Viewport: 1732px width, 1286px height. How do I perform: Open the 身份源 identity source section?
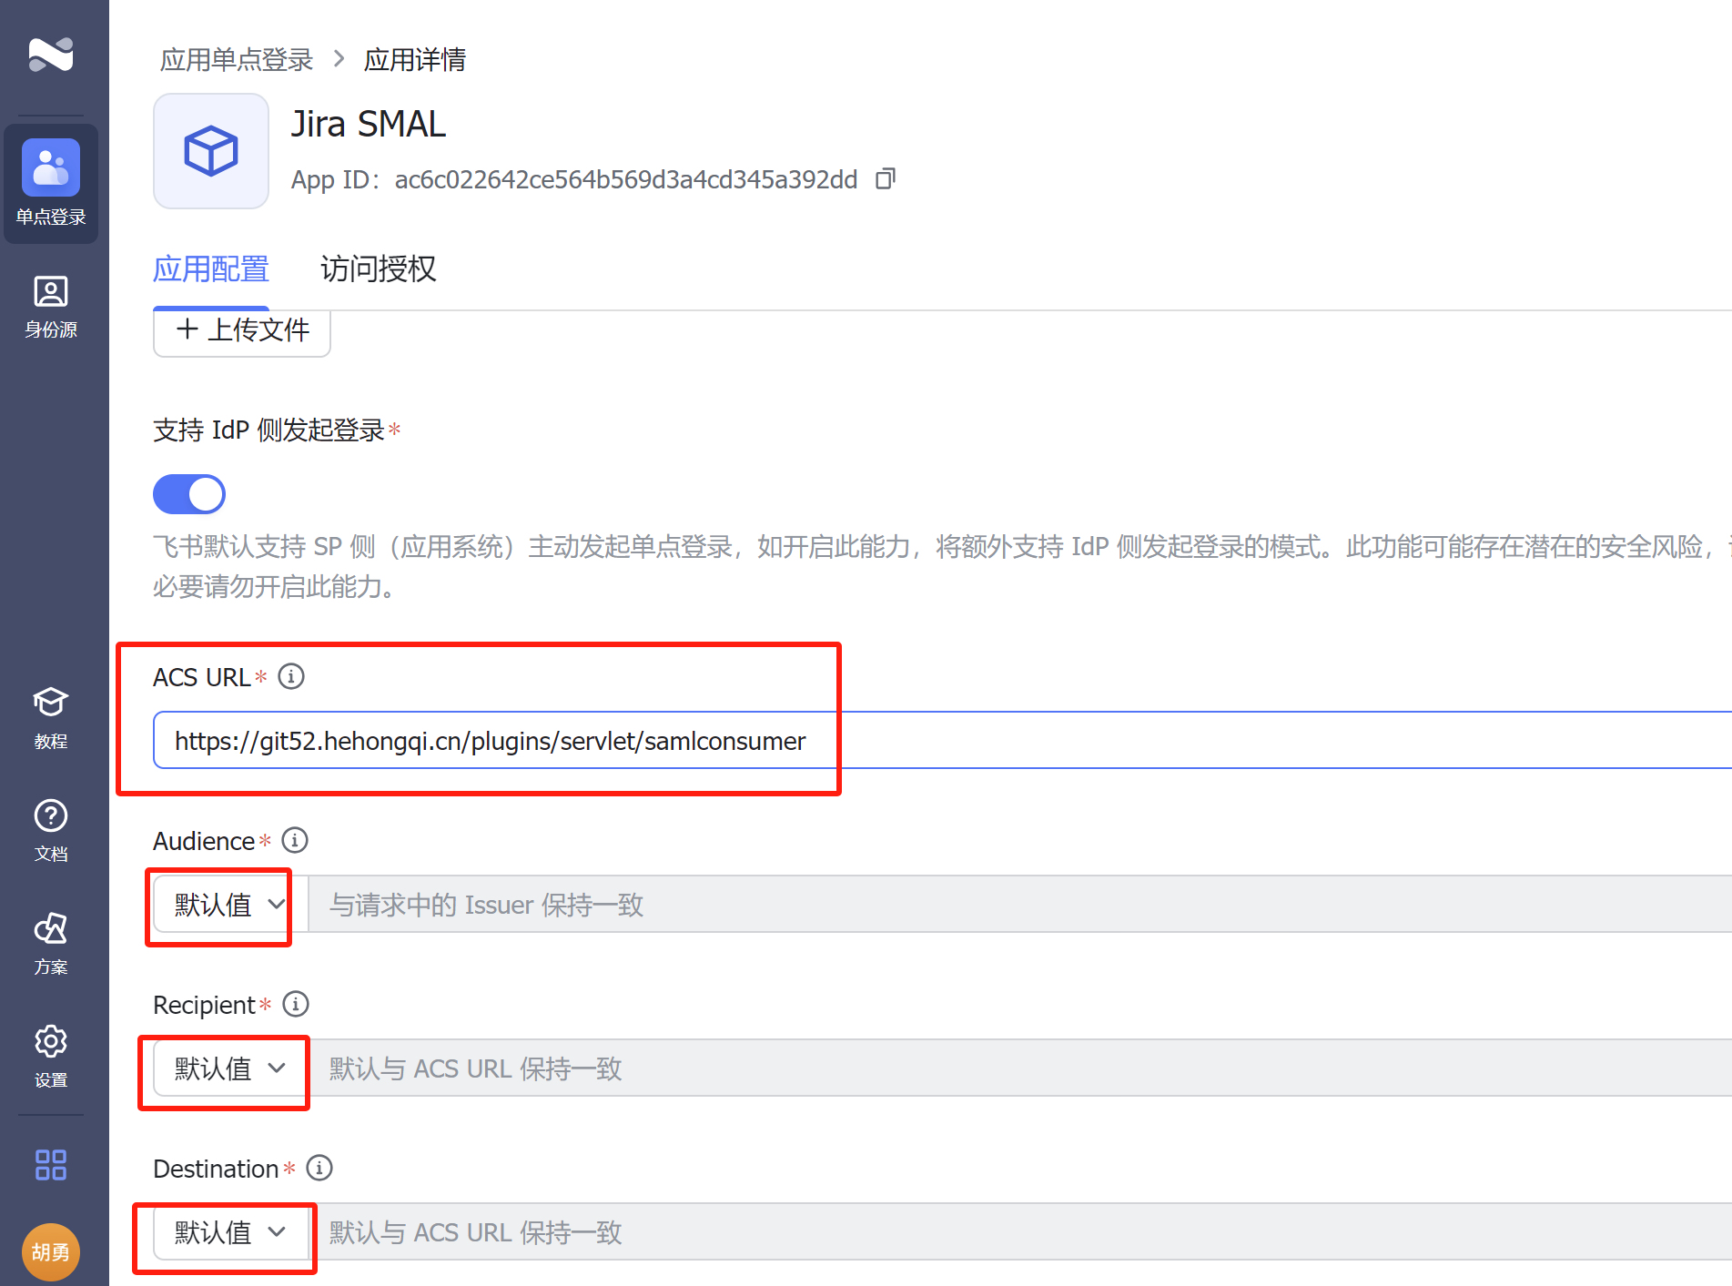click(x=51, y=307)
